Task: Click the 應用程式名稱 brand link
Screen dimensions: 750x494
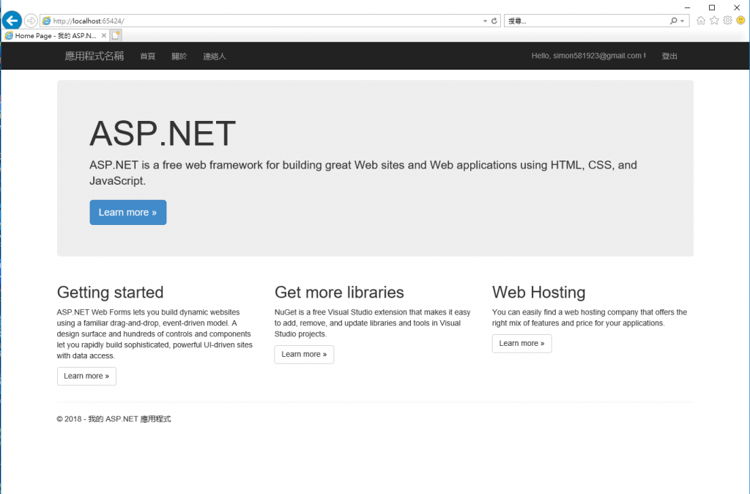Action: coord(94,56)
